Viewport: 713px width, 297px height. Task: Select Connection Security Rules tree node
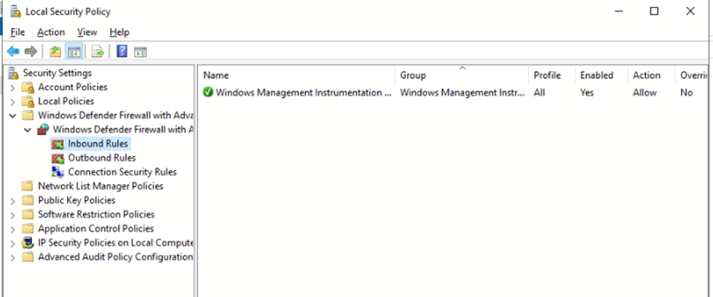click(122, 172)
